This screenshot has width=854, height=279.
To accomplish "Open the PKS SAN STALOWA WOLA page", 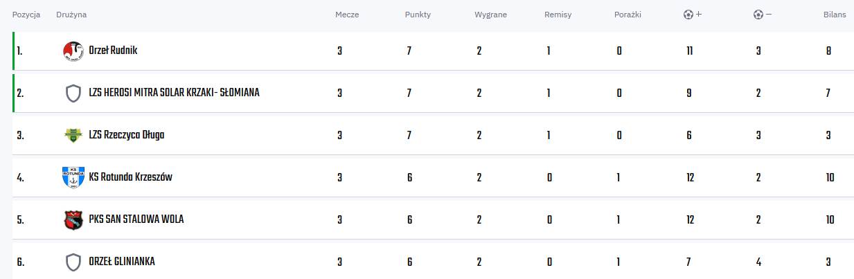I will click(x=136, y=219).
